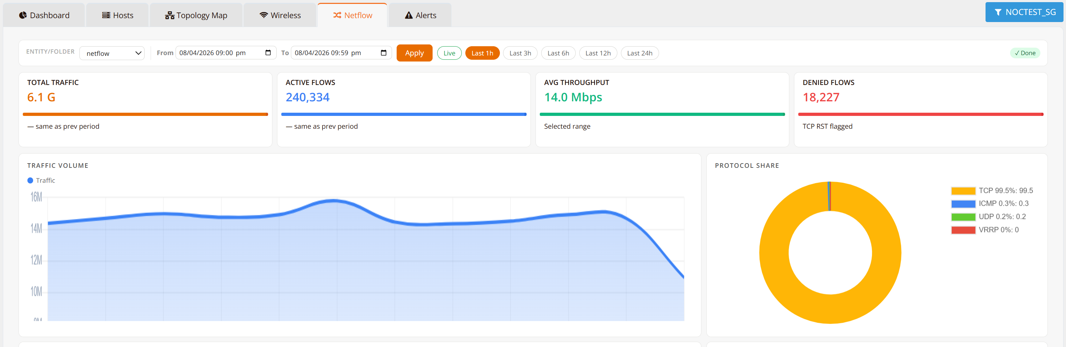Open the From date calendar picker icon
Image resolution: width=1066 pixels, height=347 pixels.
268,53
